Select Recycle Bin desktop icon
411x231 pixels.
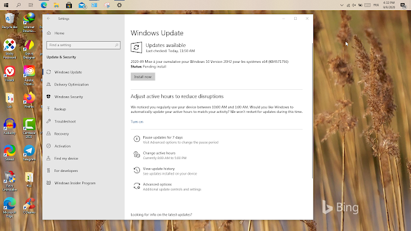click(x=10, y=21)
